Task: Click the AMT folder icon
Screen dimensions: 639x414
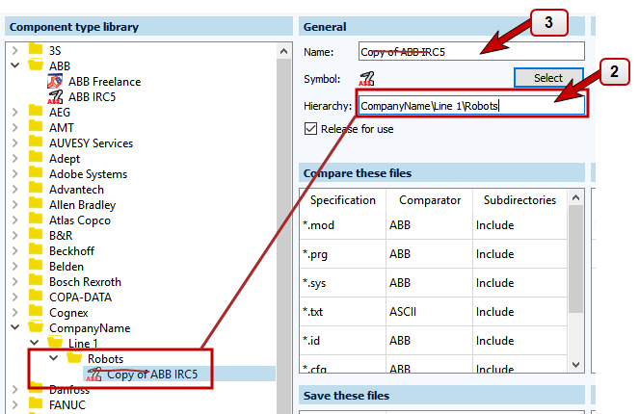Action: [36, 127]
